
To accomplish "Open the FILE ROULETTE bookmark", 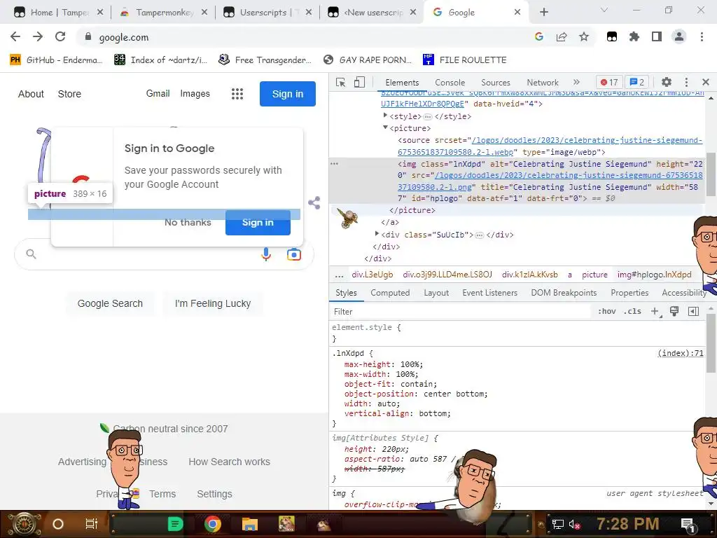I will pos(465,60).
